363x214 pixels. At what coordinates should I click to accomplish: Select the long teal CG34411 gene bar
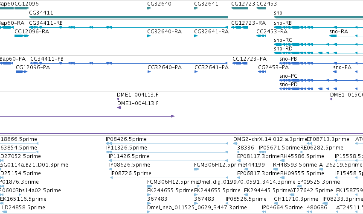tap(128, 17)
